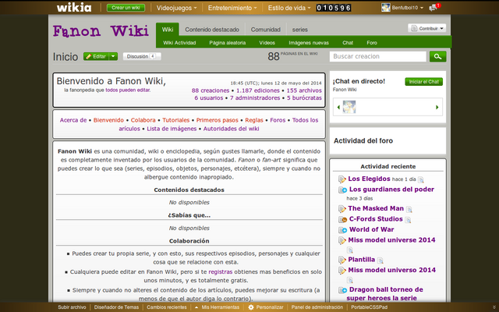Viewport: 499px width, 312px height.
Task: Click new-page icon beside World of War
Action: [x=342, y=230]
